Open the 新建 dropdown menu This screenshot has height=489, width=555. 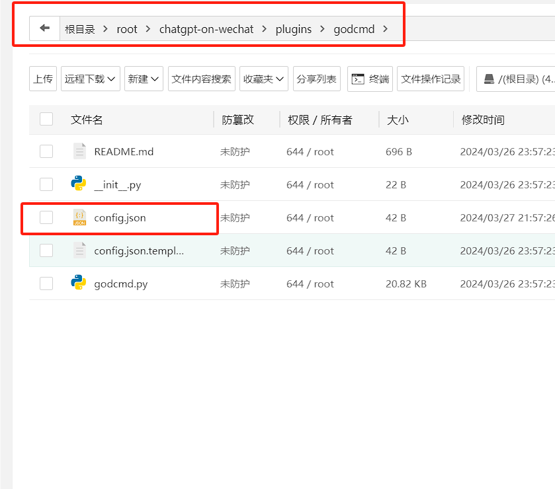coord(144,79)
